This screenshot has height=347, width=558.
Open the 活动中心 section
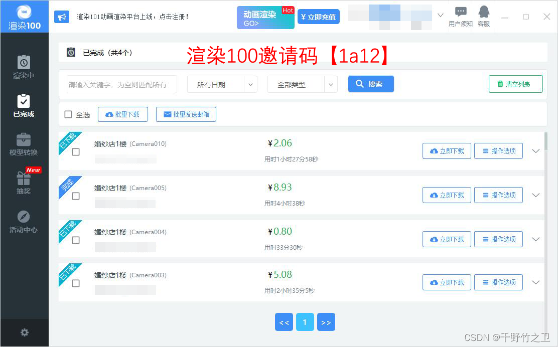click(x=23, y=220)
